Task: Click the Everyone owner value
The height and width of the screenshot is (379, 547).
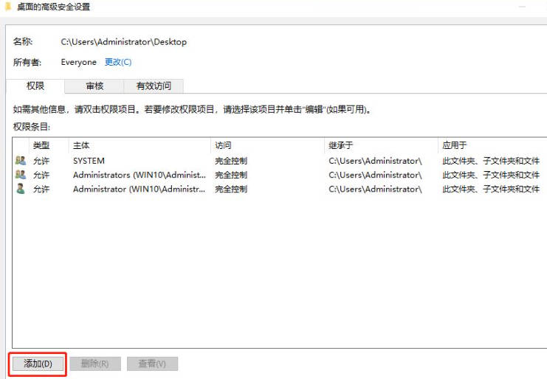Action: 78,63
